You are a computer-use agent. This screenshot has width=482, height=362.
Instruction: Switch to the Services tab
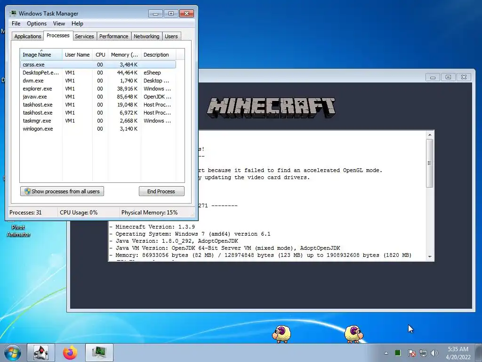[84, 36]
